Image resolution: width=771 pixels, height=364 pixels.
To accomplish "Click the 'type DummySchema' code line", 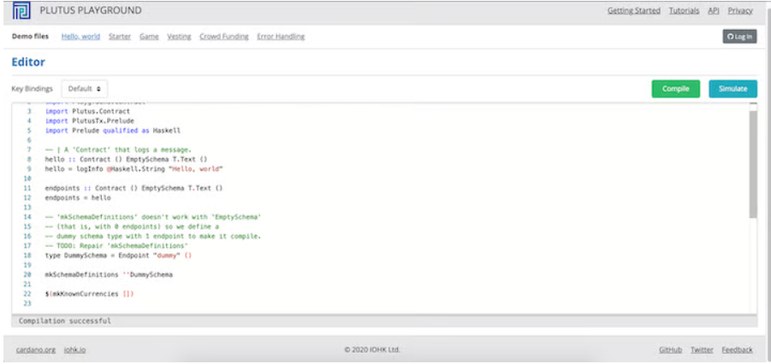I will (118, 255).
